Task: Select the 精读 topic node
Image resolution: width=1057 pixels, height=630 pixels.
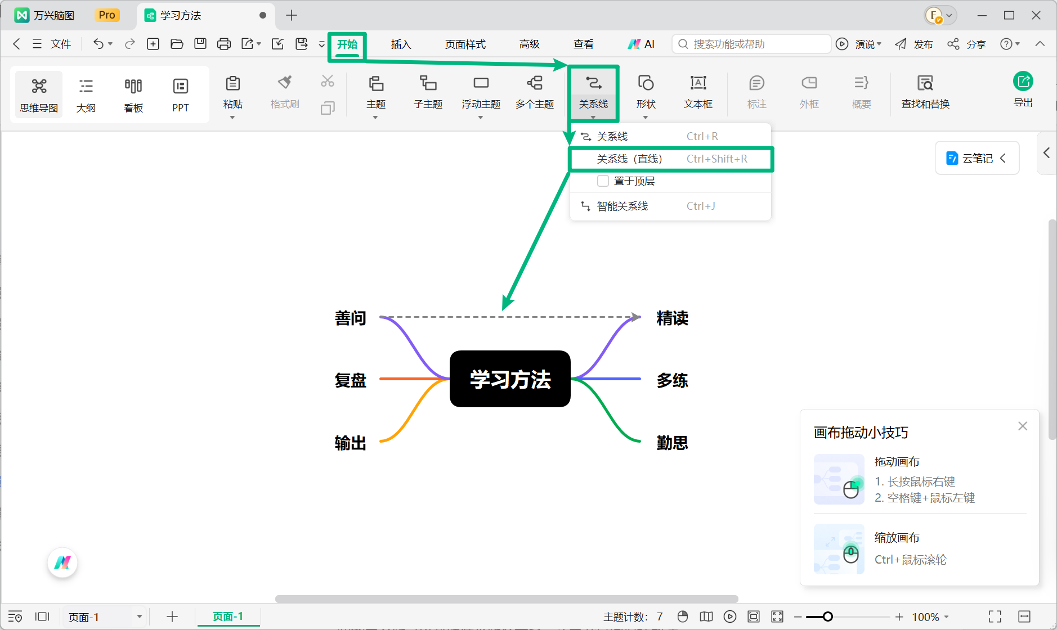Action: (672, 318)
